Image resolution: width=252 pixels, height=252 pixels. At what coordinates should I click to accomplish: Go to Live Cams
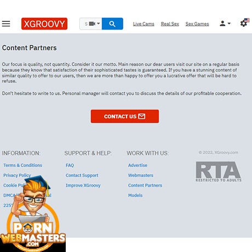[x=144, y=24]
